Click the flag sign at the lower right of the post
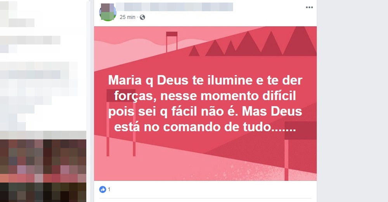The width and height of the screenshot is (388, 202). click(x=300, y=151)
